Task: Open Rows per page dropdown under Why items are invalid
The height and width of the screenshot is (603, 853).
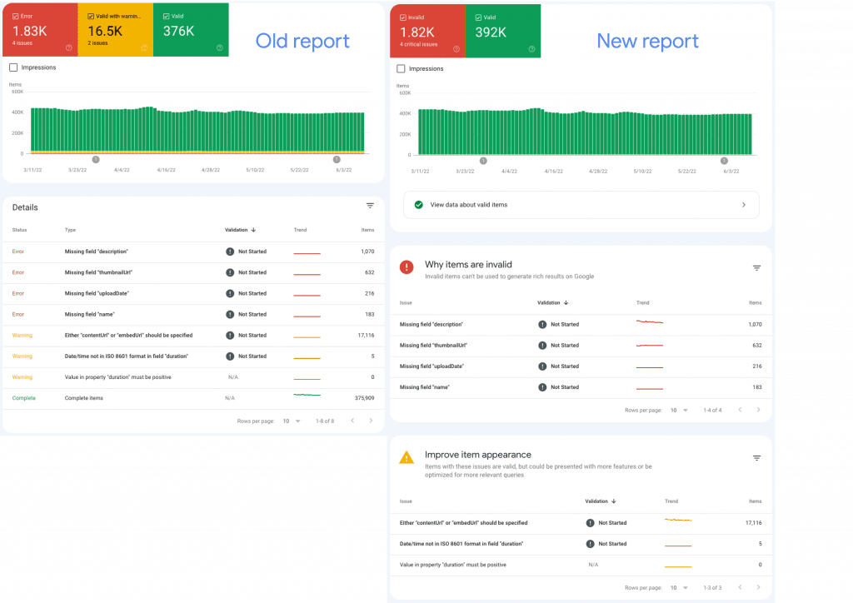Action: pyautogui.click(x=679, y=410)
